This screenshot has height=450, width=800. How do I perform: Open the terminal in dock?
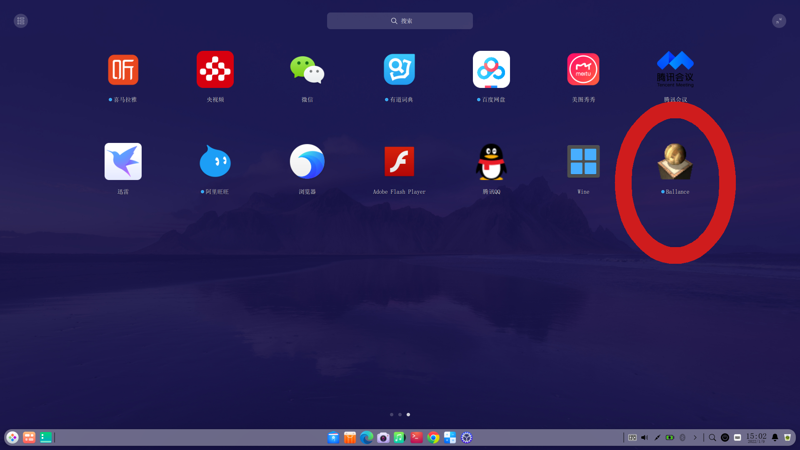417,437
